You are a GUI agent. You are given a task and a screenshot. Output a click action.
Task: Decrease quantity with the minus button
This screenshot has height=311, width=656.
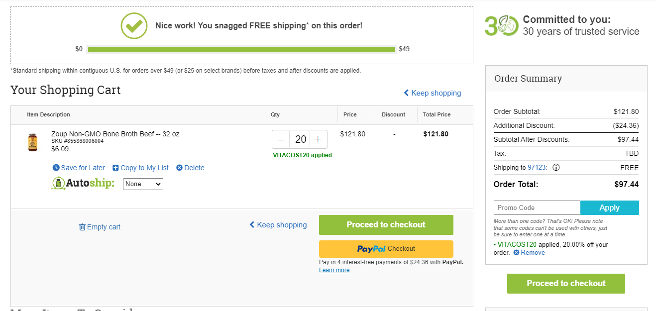point(281,139)
